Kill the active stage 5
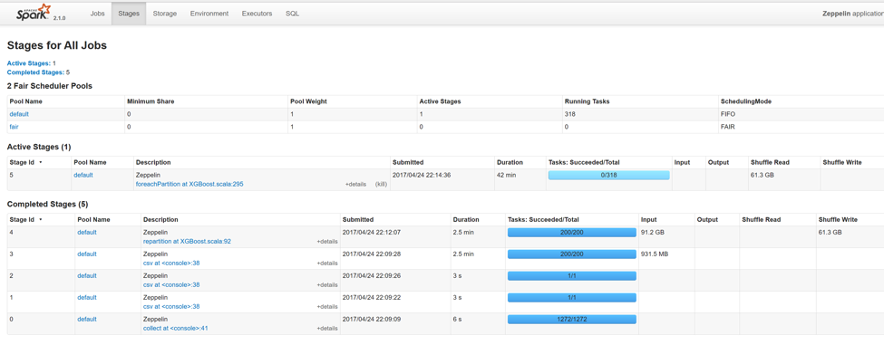 coord(381,184)
